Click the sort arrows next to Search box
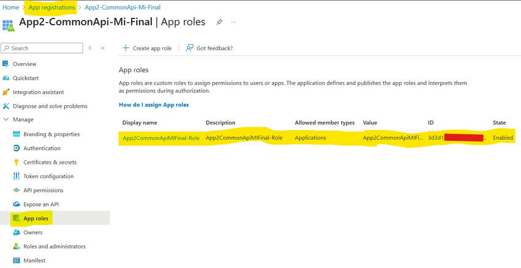The image size is (521, 268). (89, 48)
